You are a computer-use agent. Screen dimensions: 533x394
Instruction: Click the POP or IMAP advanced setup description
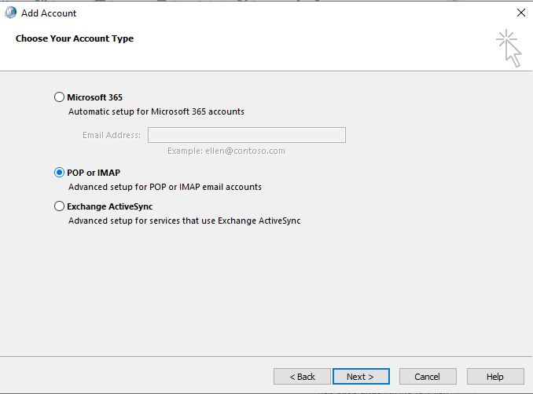point(164,187)
